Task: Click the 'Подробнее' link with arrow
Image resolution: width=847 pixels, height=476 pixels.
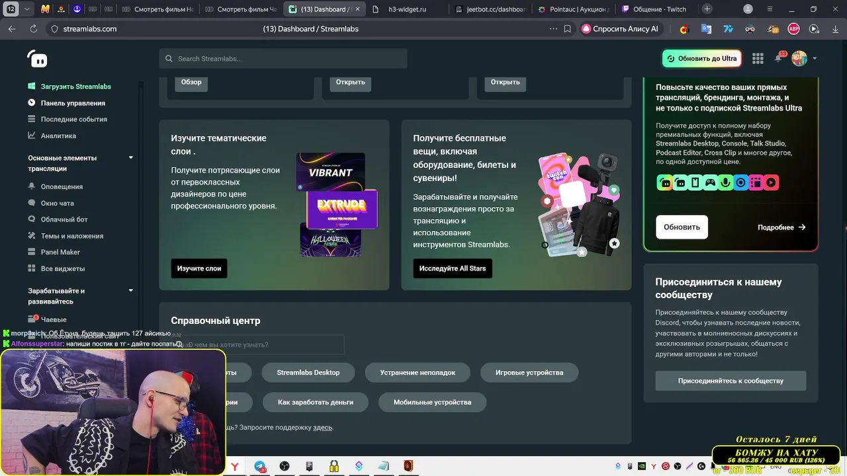Action: click(781, 227)
